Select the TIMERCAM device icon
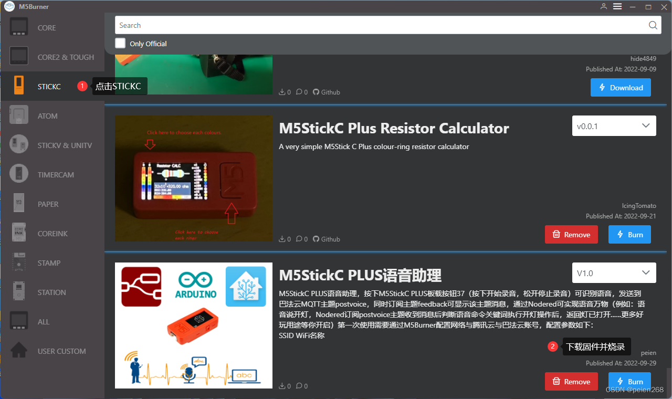Image resolution: width=672 pixels, height=399 pixels. pos(19,174)
